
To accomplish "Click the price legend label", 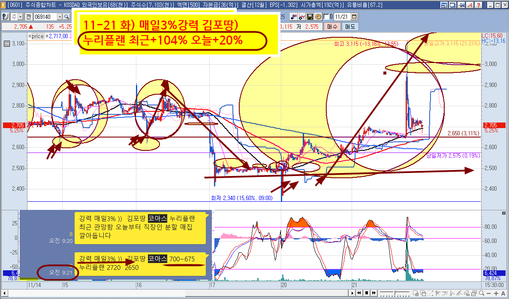I will (38, 36).
